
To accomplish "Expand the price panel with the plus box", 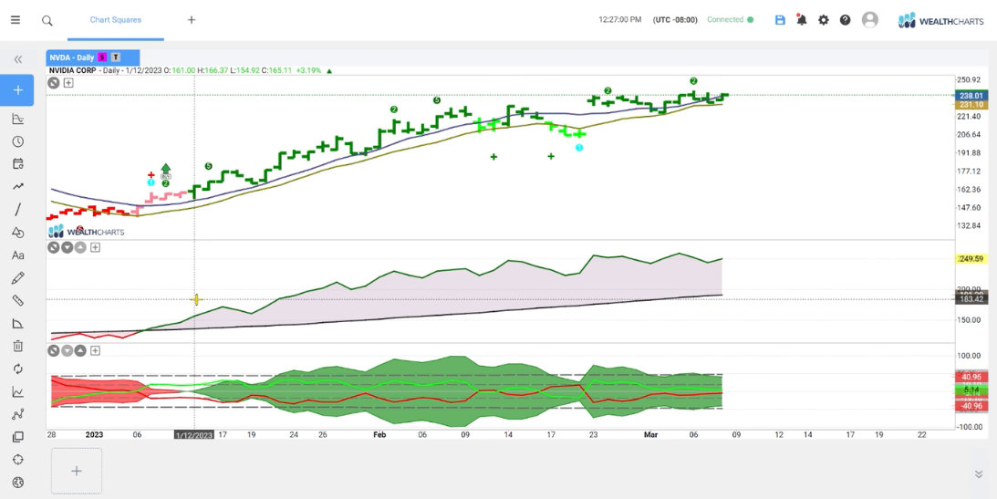I will 68,83.
